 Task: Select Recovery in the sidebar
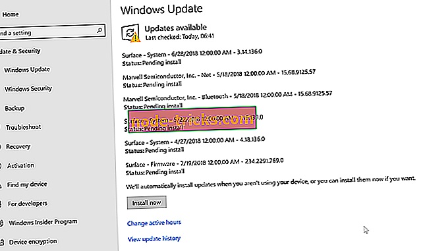click(18, 147)
